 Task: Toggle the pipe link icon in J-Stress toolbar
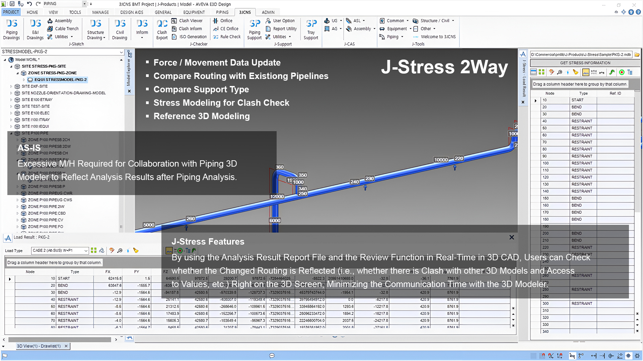click(602, 72)
